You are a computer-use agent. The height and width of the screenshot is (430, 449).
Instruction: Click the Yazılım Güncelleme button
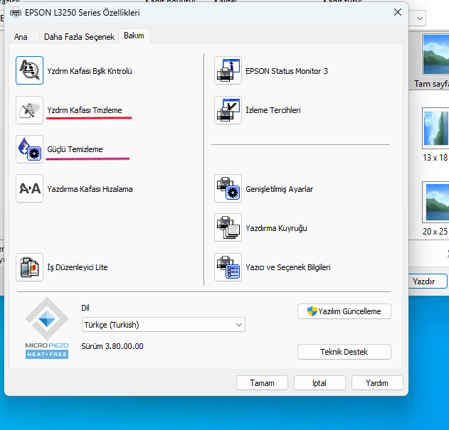pos(344,311)
